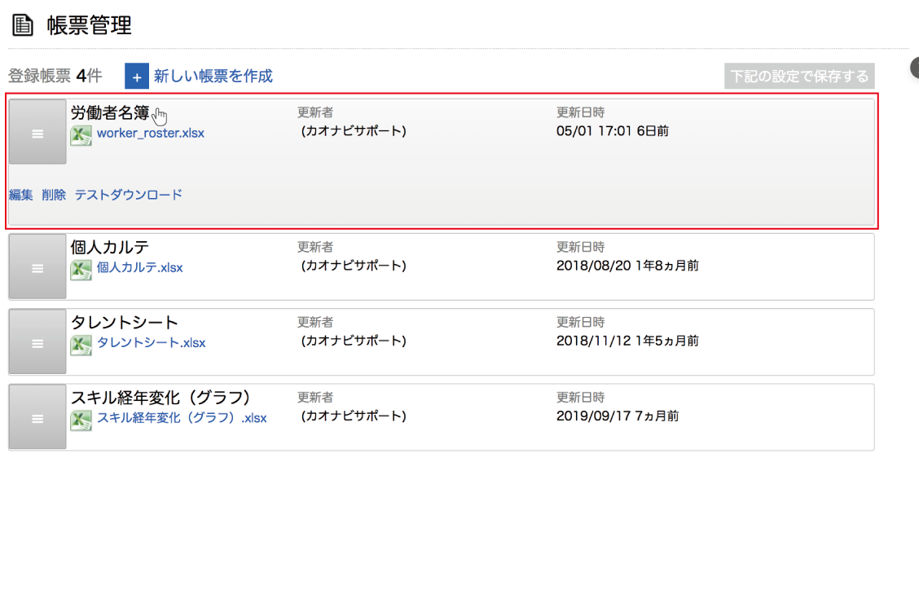This screenshot has width=919, height=603.
Task: Click the Excel icon beside worker_roster.xlsx
Action: 81,134
